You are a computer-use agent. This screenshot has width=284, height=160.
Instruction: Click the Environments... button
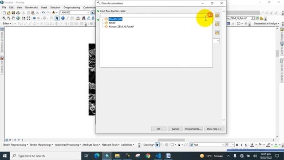coord(193,129)
